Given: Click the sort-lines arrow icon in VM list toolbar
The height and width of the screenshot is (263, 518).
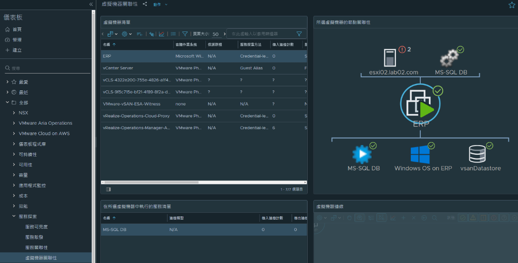Looking at the screenshot, I should (139, 34).
